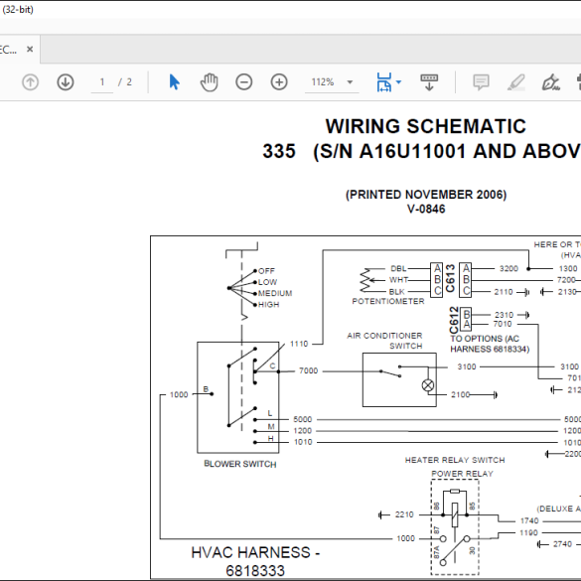
Task: Click wire number 5000 near blower switch
Action: coord(303,419)
